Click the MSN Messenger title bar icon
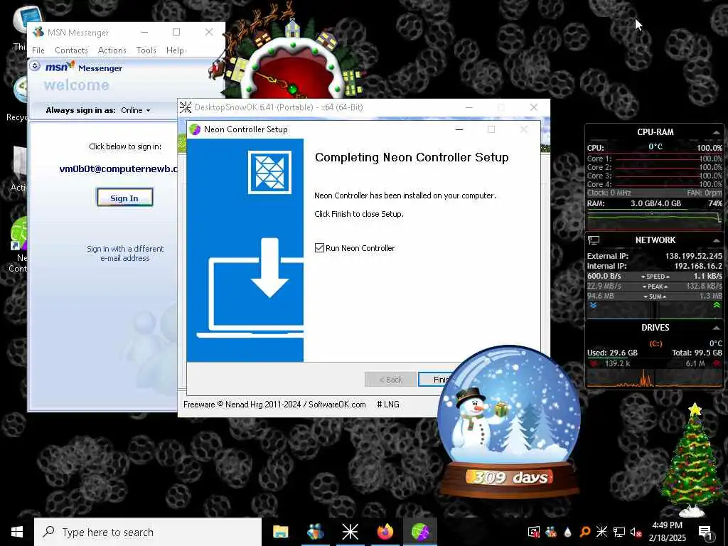This screenshot has width=728, height=546. click(x=38, y=33)
